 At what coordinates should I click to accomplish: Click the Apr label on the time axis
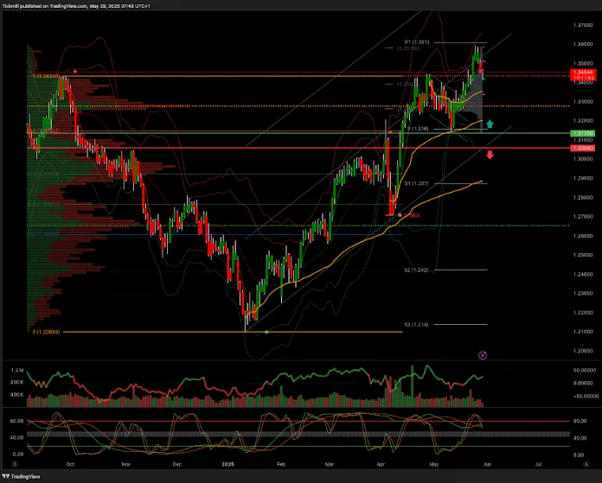[x=381, y=464]
